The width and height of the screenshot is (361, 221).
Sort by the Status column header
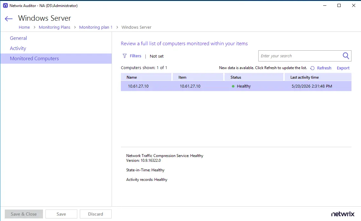254,77
